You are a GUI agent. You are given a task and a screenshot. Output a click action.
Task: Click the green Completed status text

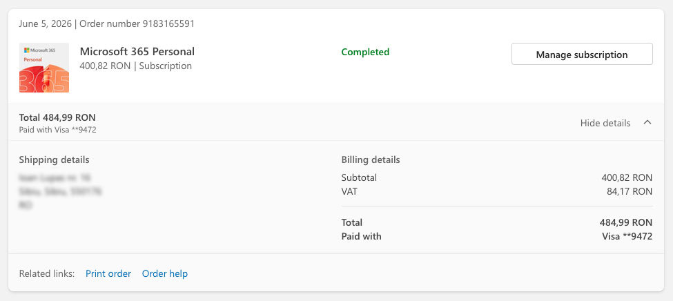coord(365,52)
